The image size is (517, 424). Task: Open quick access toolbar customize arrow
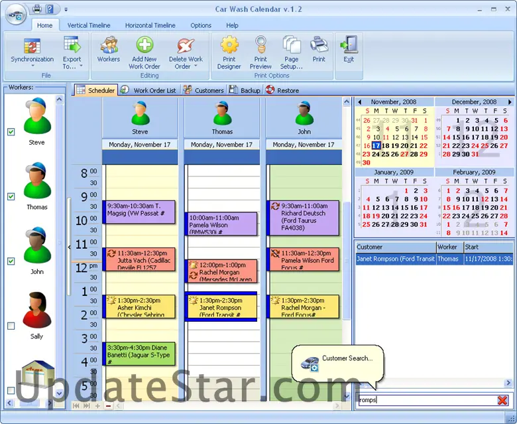point(66,9)
